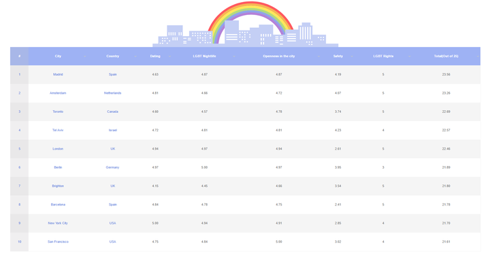The image size is (490, 255).
Task: Open the LGBT Nightlife column dropdown arrow
Action: coord(233,56)
